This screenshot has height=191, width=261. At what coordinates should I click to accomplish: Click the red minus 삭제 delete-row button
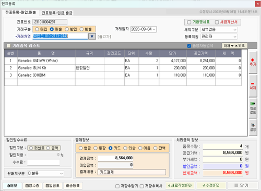click(253, 86)
